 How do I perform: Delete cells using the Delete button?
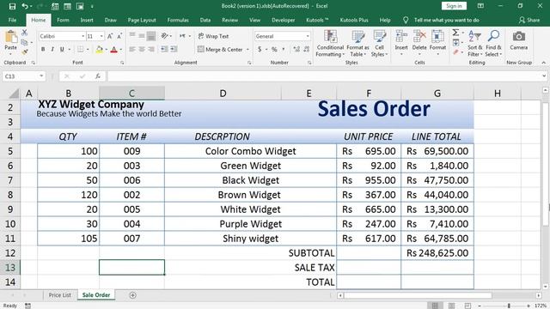pos(419,44)
